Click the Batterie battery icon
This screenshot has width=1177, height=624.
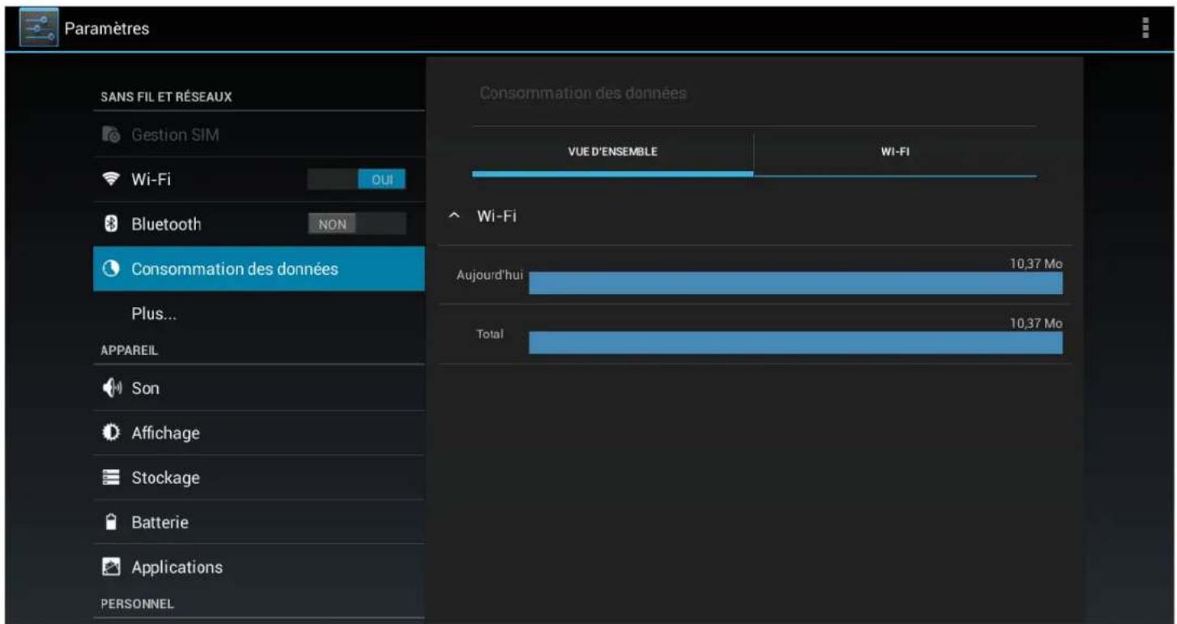click(x=113, y=523)
